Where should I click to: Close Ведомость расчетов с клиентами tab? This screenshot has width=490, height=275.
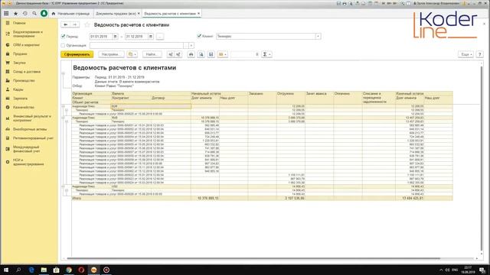198,14
